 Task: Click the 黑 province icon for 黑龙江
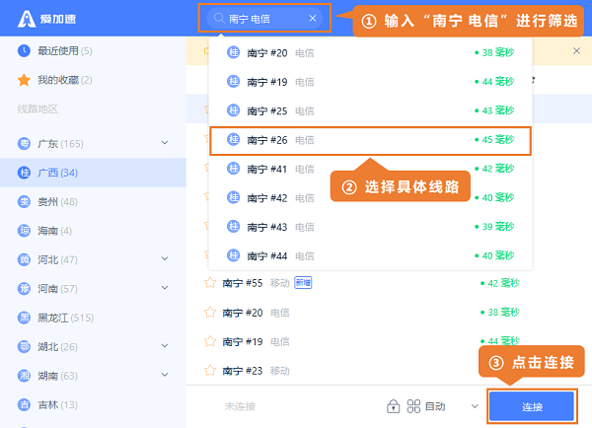[x=24, y=318]
